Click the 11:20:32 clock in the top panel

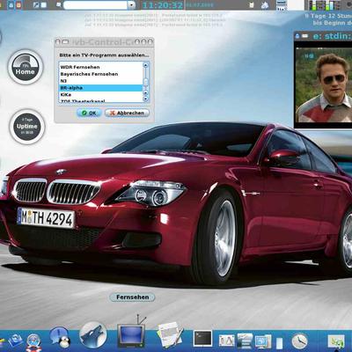pos(163,5)
